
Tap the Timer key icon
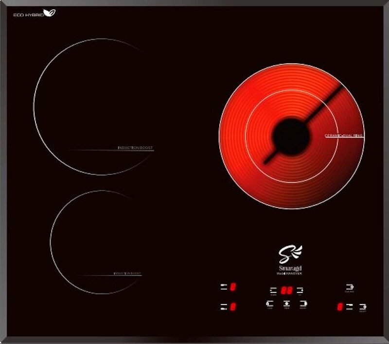[286, 304]
